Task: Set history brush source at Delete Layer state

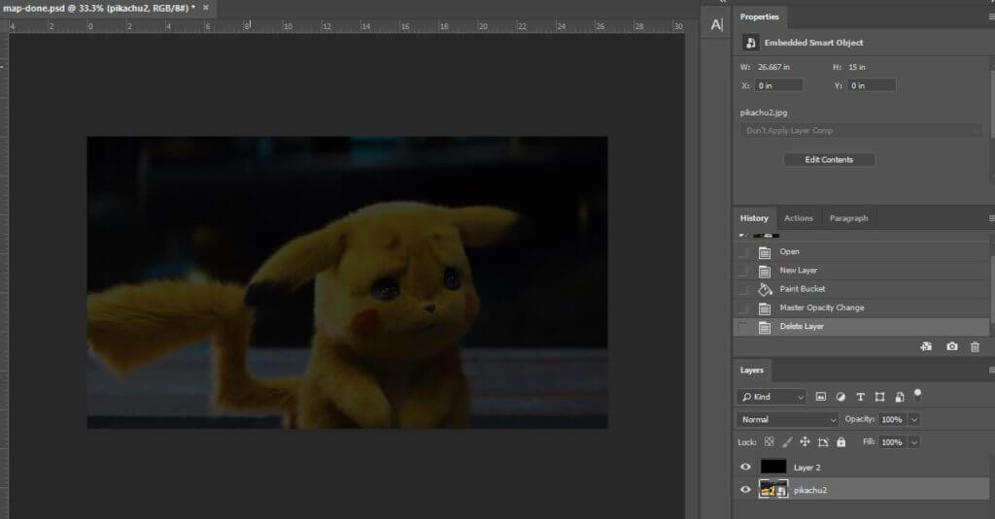Action: click(742, 327)
